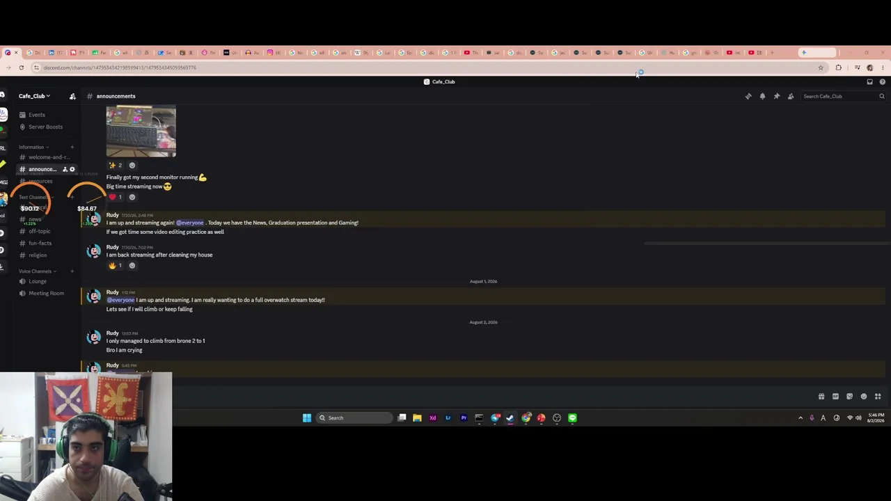Open the Chrome three-dot menu
Viewport: 891px width, 501px height.
[x=883, y=67]
